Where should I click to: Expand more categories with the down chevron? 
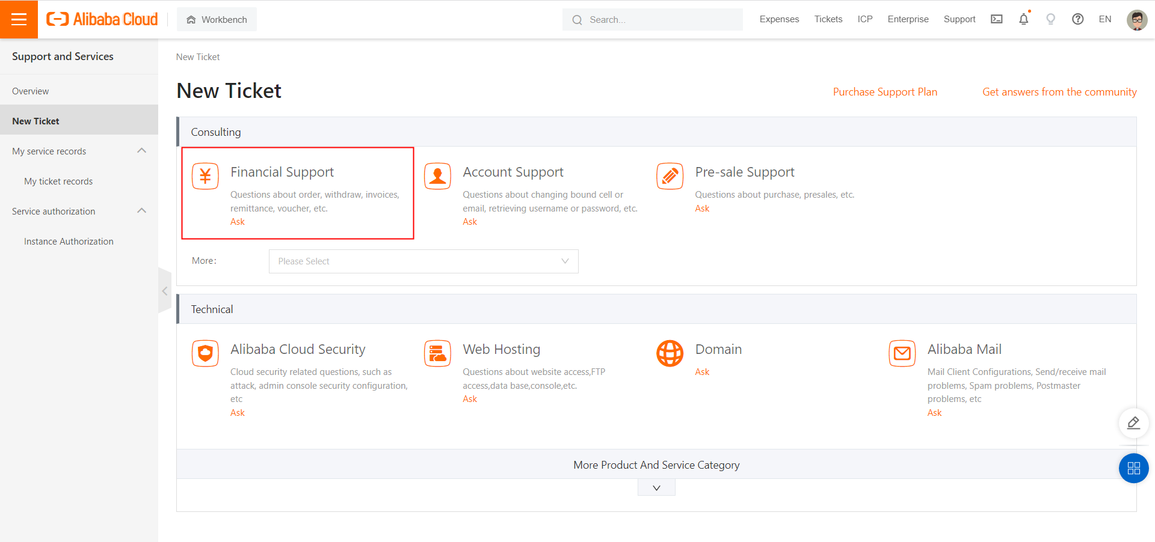[656, 488]
